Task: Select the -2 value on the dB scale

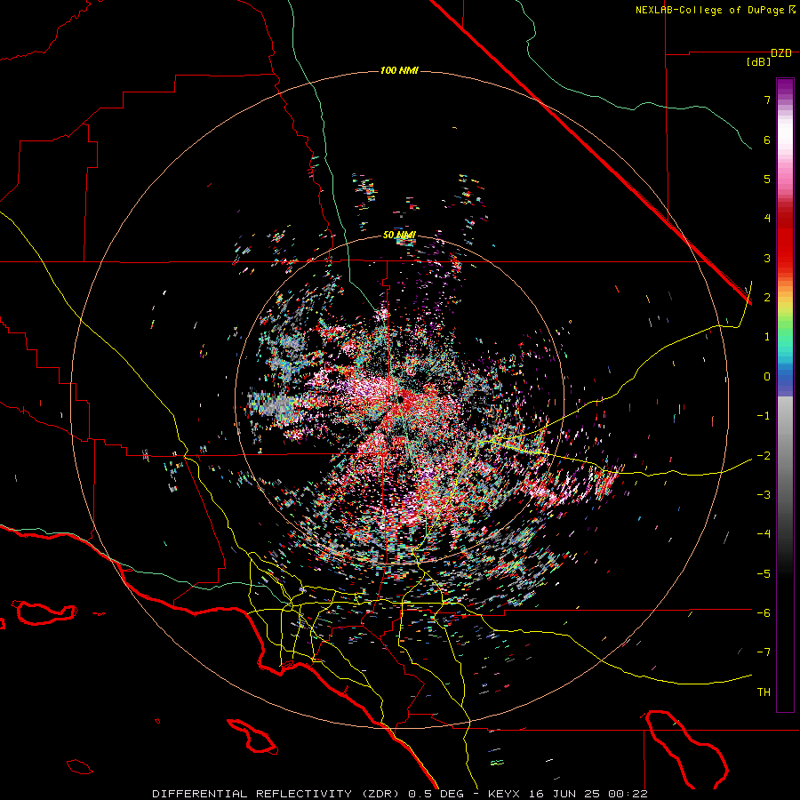Action: tap(764, 456)
